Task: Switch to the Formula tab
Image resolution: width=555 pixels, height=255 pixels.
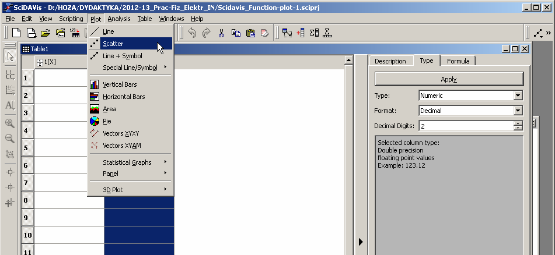Action: [x=458, y=61]
